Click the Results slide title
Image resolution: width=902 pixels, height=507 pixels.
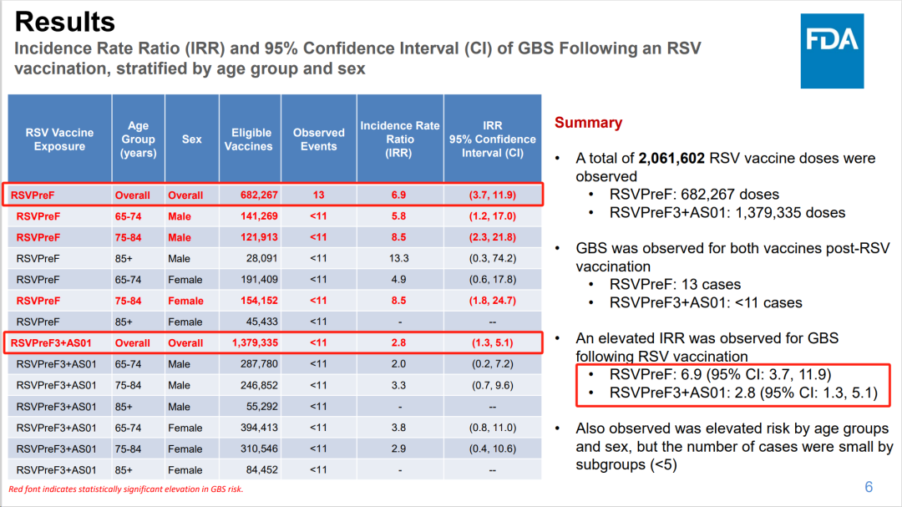65,22
